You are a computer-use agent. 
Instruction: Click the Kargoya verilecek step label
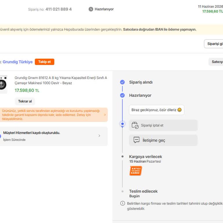[x=145, y=157]
